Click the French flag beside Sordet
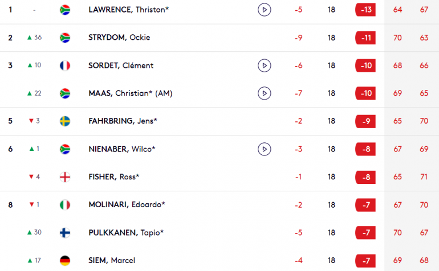Screen dimensions: 439x271 point(65,65)
